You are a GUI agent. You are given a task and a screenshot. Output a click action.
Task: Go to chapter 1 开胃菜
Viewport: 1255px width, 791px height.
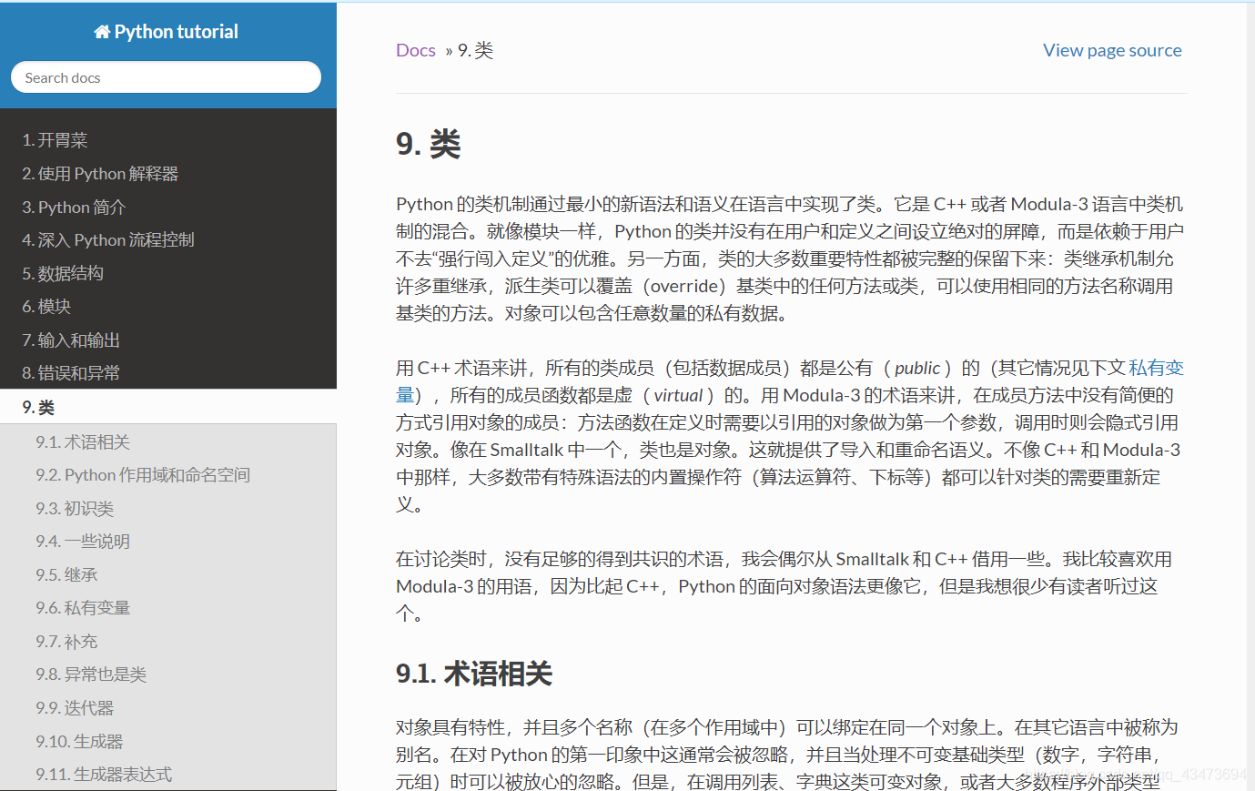click(x=55, y=139)
